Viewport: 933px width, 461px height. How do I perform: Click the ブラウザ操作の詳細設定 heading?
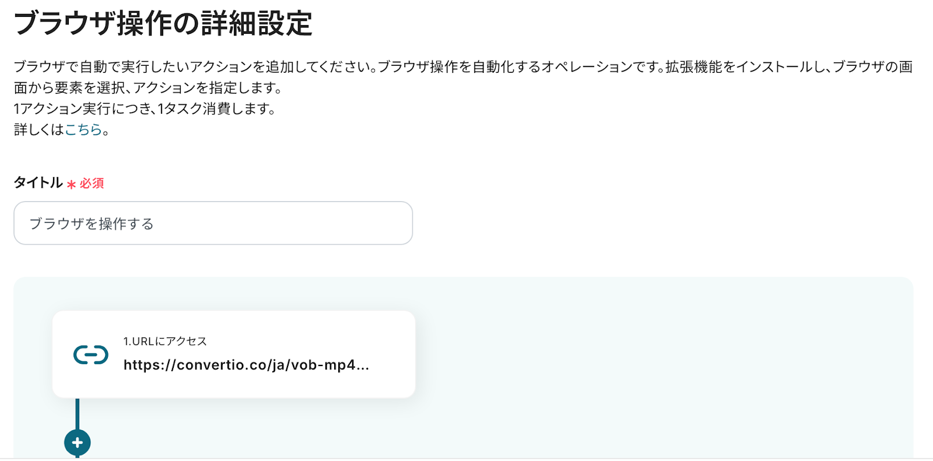pyautogui.click(x=163, y=24)
